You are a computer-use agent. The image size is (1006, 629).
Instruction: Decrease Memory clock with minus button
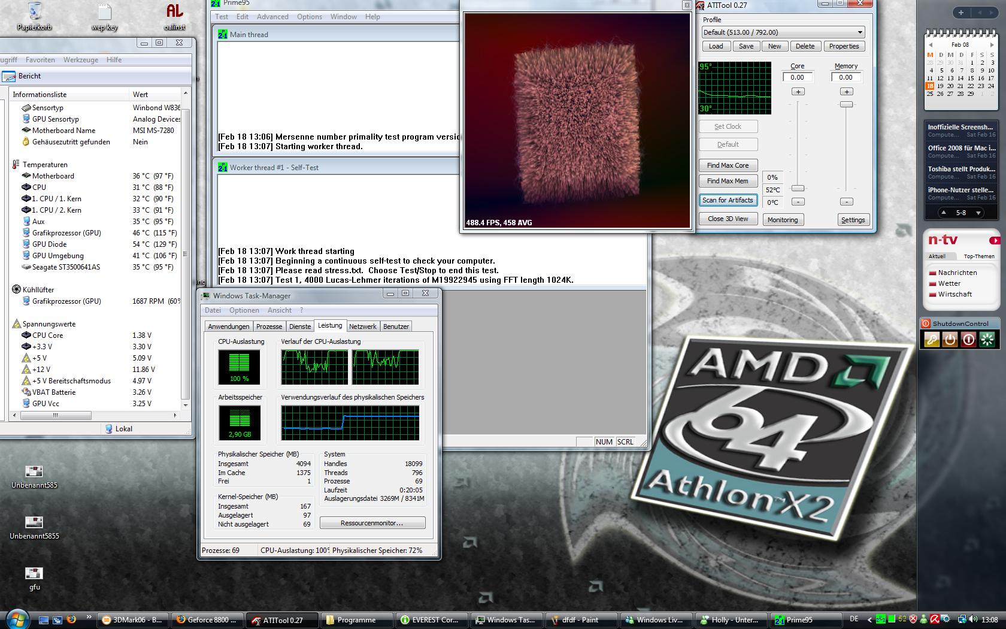846,202
